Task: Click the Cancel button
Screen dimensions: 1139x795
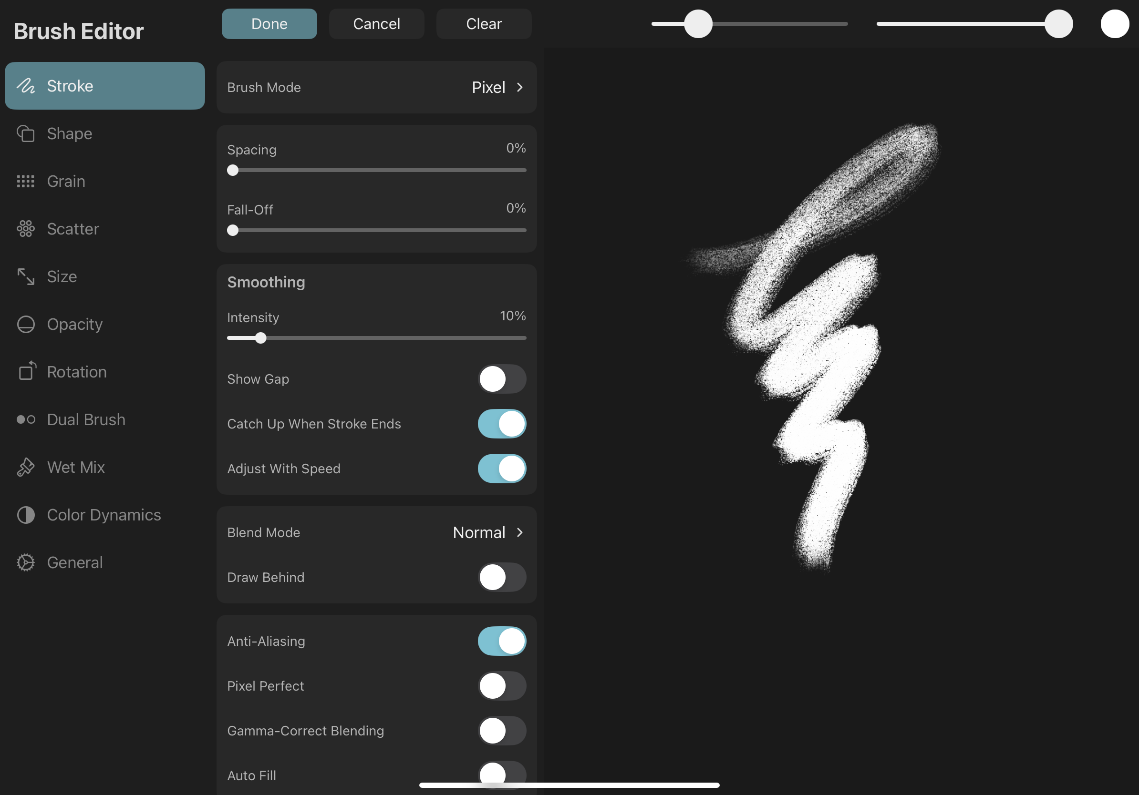Action: click(x=376, y=24)
